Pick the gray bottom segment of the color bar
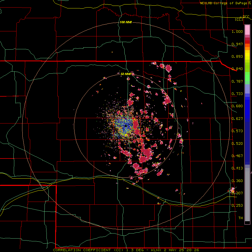This screenshot has height=252, width=252. [247, 195]
